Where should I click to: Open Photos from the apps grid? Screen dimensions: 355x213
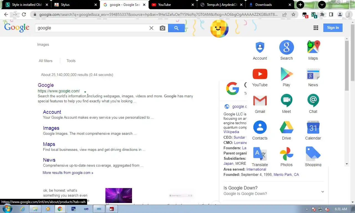click(x=286, y=154)
